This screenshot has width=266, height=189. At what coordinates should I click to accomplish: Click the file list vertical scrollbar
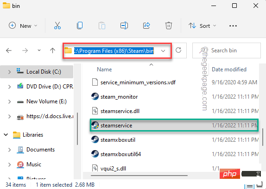click(263, 137)
